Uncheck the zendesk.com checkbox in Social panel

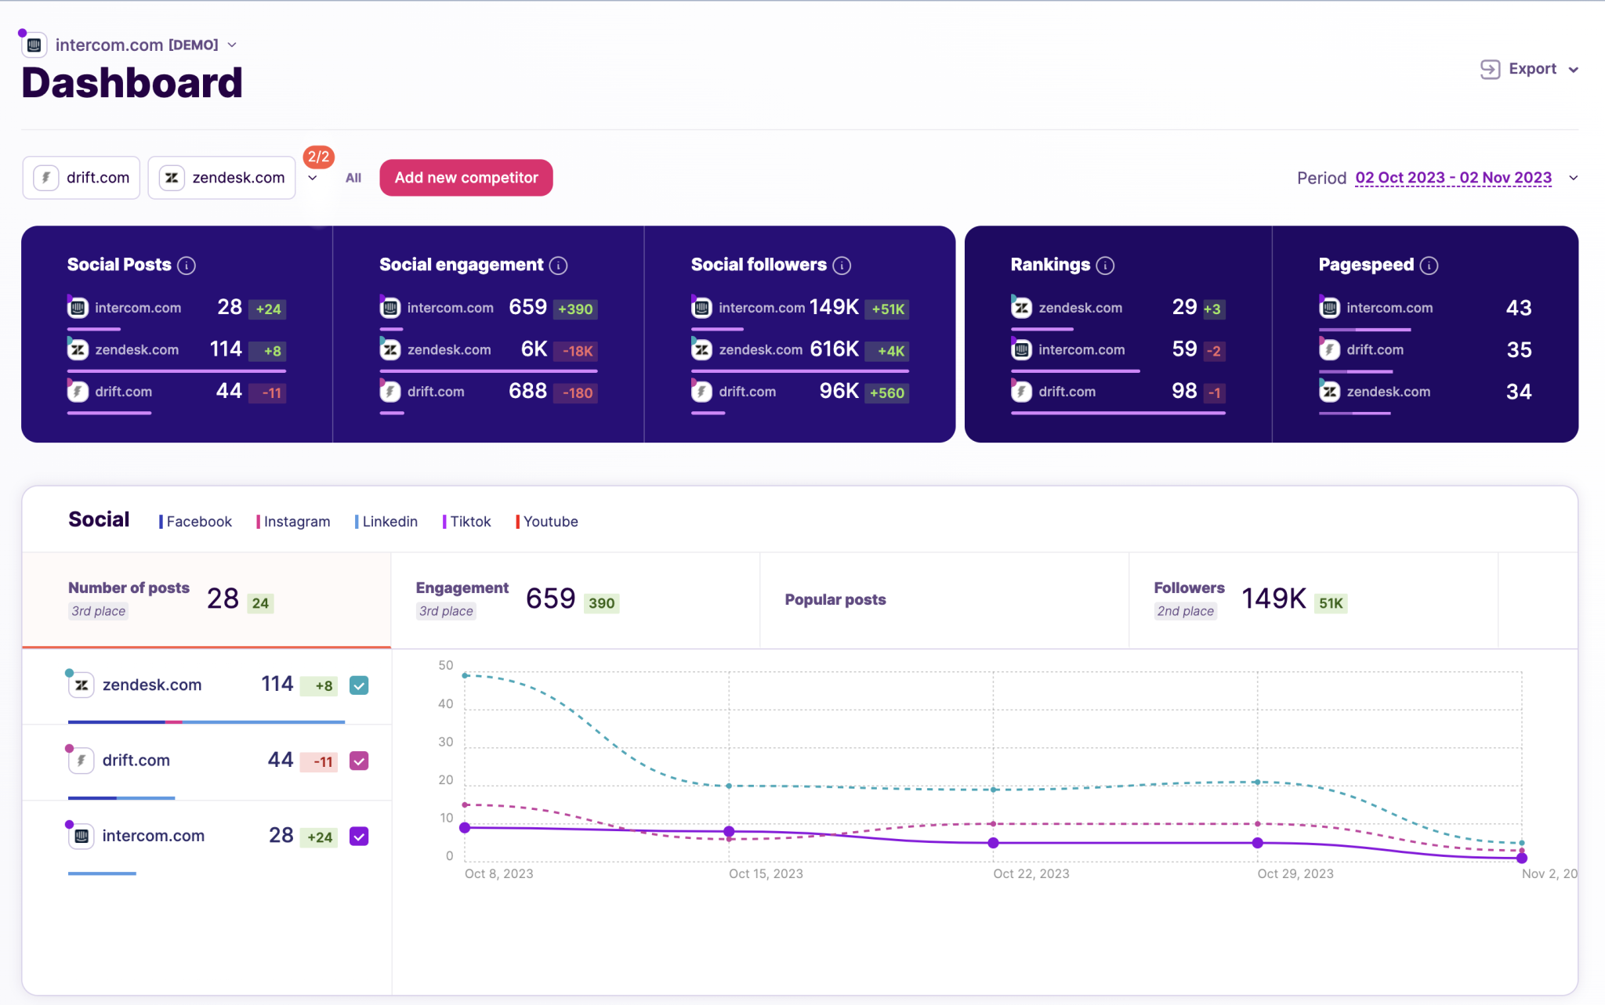359,685
